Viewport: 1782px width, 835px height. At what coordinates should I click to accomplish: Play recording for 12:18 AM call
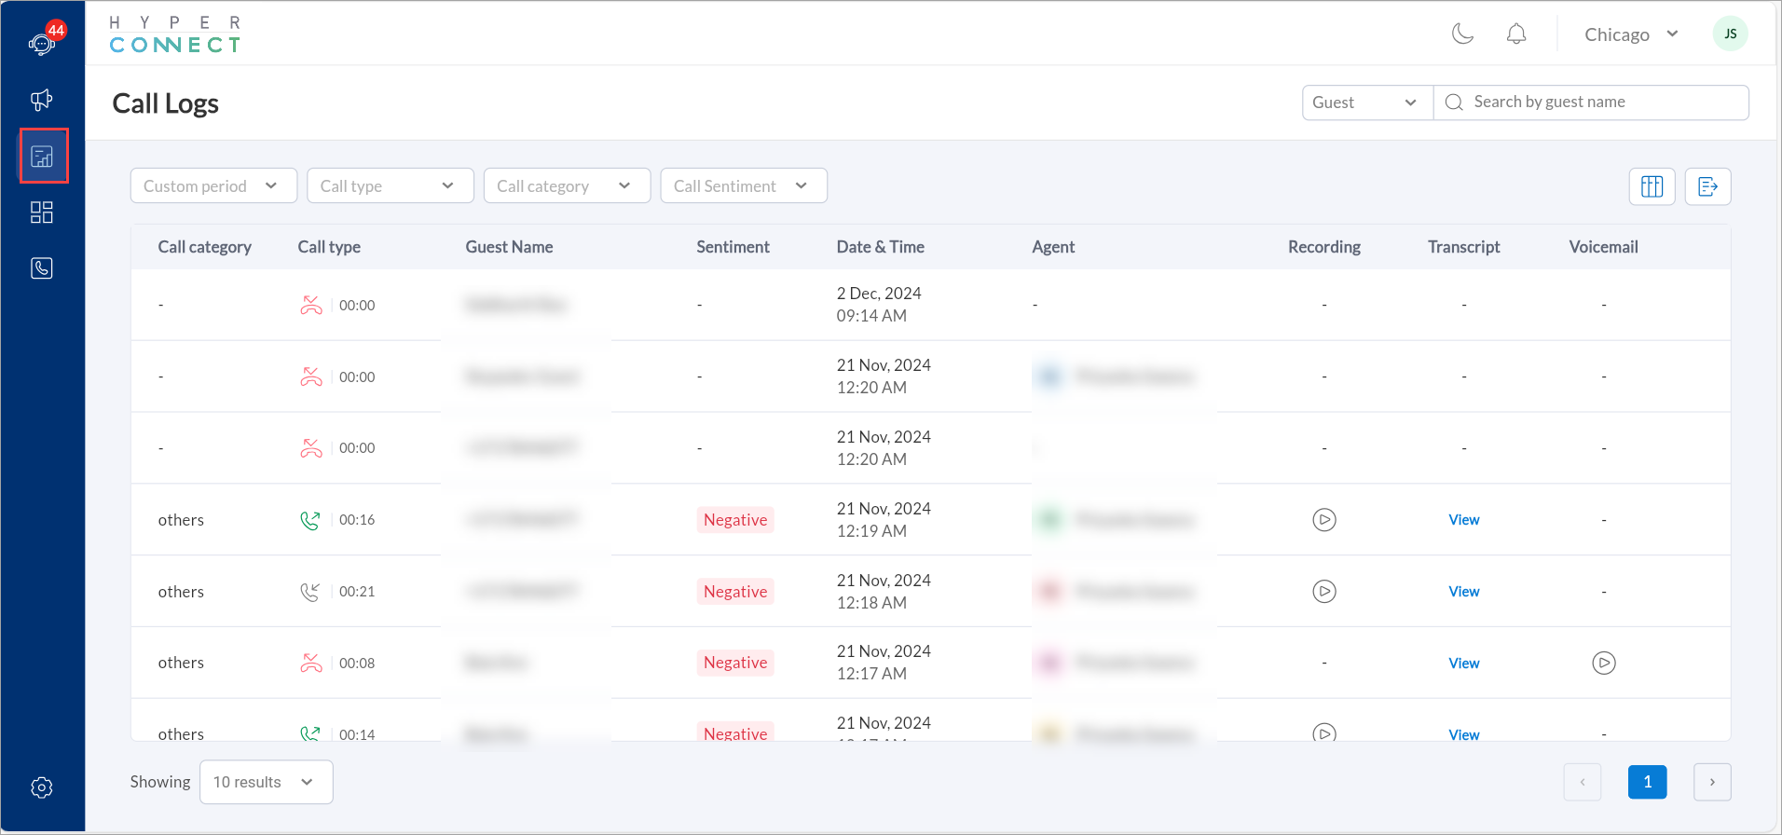click(x=1324, y=591)
